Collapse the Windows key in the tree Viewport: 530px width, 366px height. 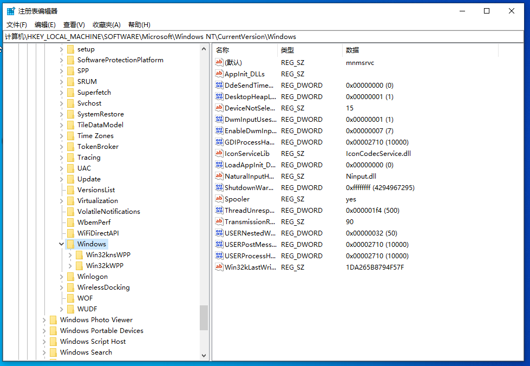[x=61, y=244]
